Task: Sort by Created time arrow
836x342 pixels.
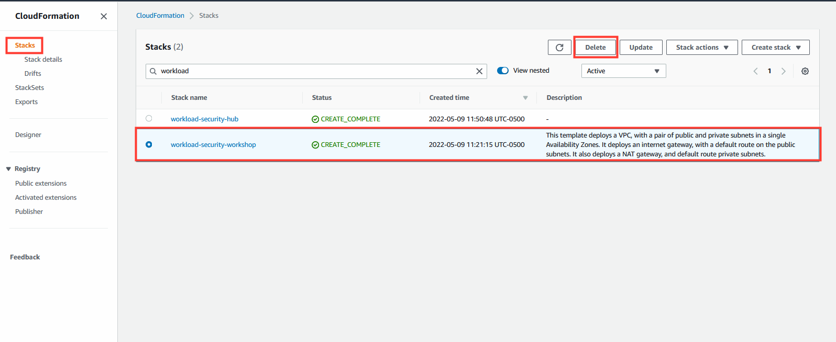Action: pos(525,98)
